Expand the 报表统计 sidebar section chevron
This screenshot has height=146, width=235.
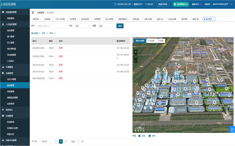point(27,110)
